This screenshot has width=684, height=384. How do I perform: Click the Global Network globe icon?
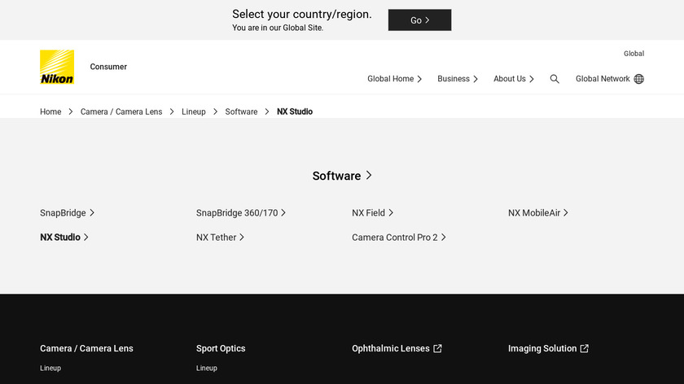[x=639, y=79]
